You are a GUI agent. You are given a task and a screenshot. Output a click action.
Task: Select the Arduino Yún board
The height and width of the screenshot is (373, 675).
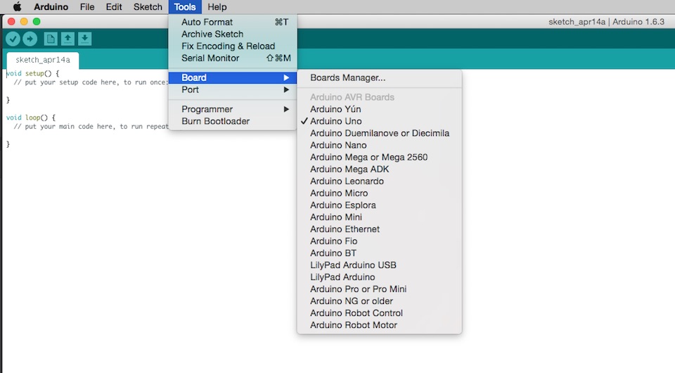tap(379, 109)
